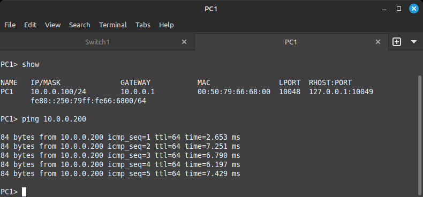Viewport: 423px width, 197px height.
Task: Open the File menu
Action: click(10, 25)
